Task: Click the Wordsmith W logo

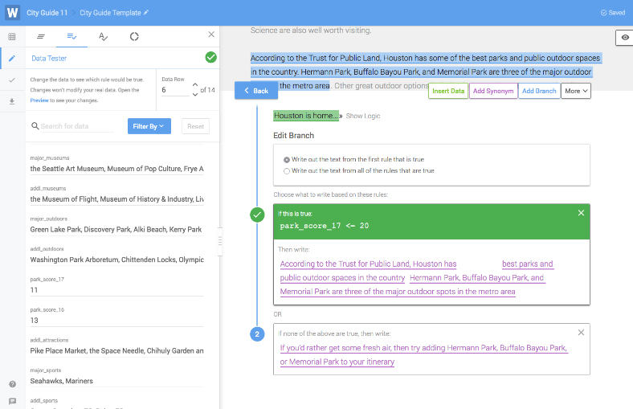Action: 12,13
